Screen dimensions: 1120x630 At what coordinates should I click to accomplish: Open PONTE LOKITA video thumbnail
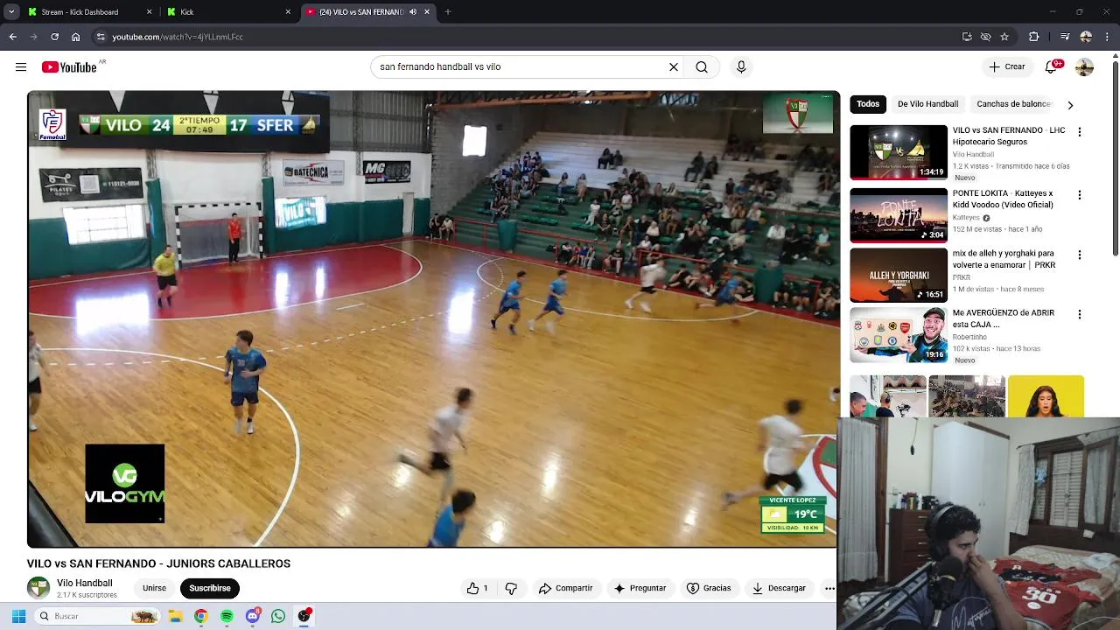[x=899, y=215]
